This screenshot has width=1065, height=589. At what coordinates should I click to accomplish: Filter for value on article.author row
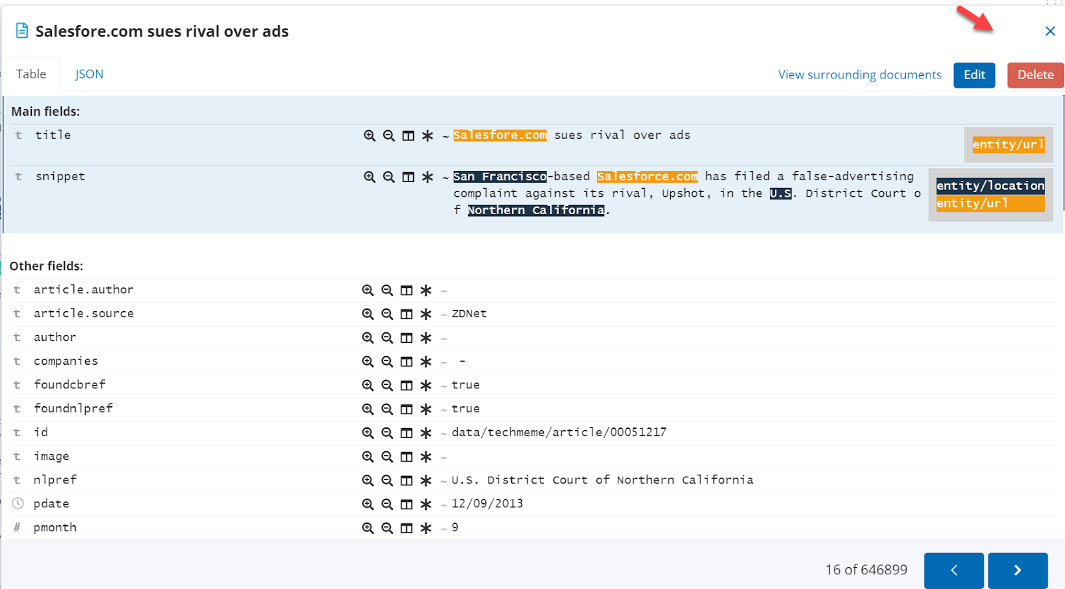[x=367, y=291]
